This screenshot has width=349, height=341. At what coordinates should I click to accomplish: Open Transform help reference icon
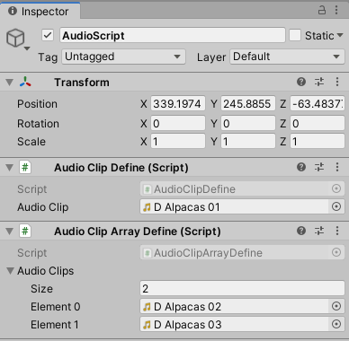tap(301, 82)
